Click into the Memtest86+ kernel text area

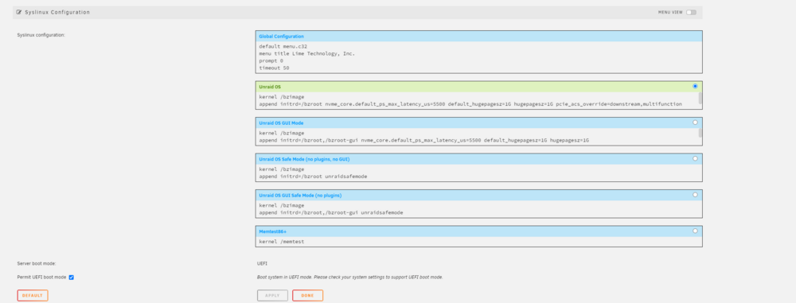(478, 242)
